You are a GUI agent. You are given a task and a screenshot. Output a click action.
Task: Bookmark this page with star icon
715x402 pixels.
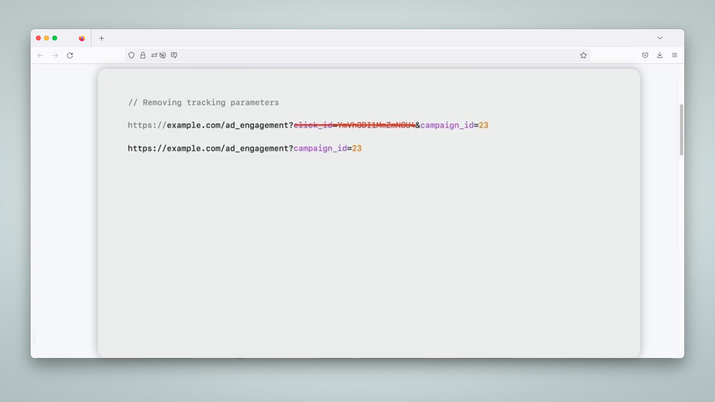pyautogui.click(x=583, y=55)
